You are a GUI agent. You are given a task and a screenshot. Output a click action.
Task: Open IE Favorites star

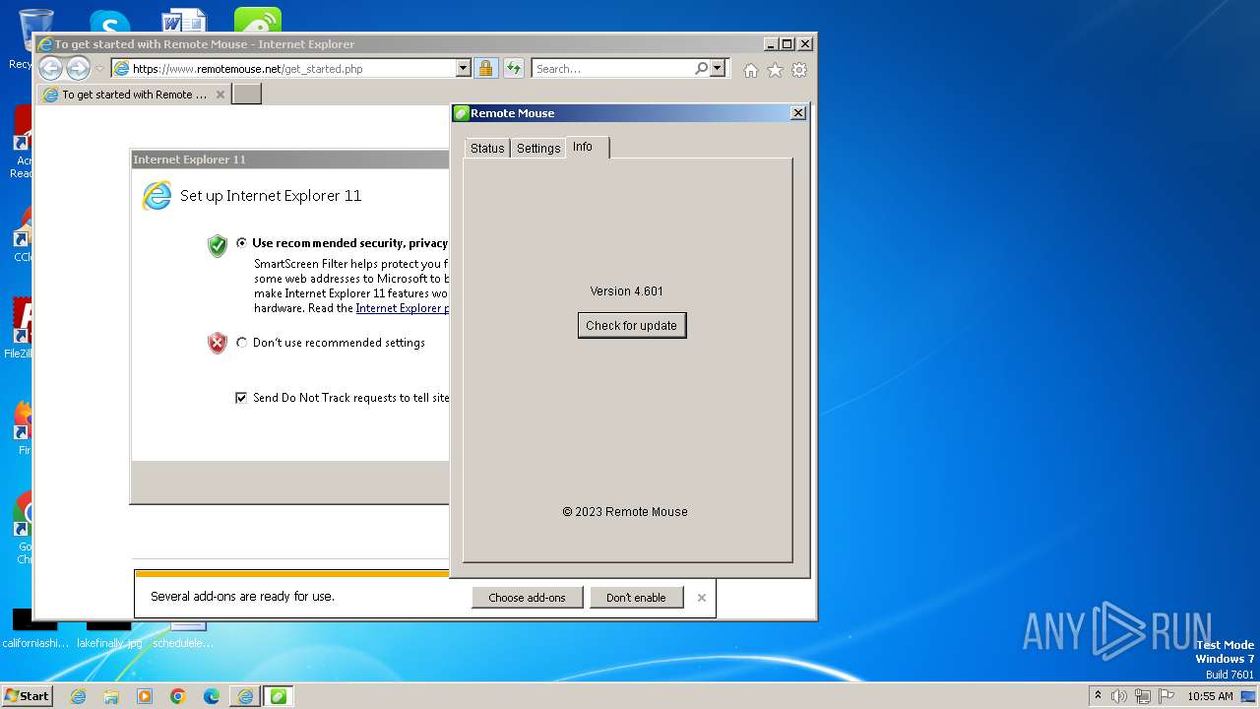775,70
